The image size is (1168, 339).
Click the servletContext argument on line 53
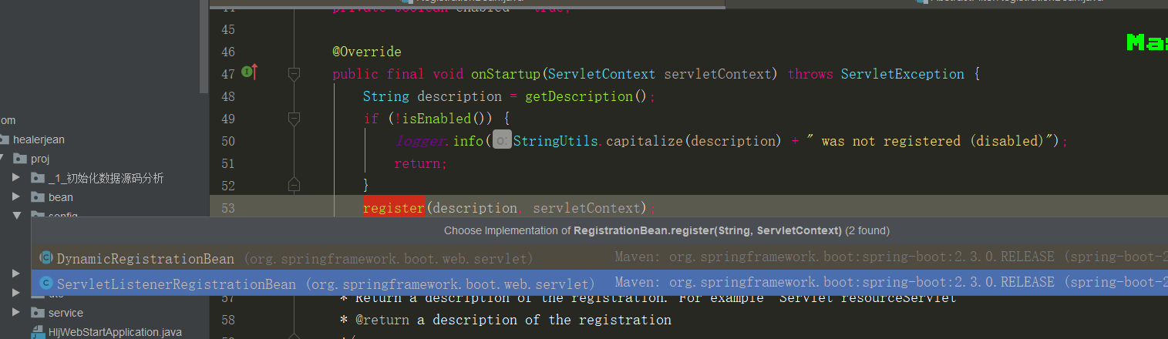click(587, 208)
